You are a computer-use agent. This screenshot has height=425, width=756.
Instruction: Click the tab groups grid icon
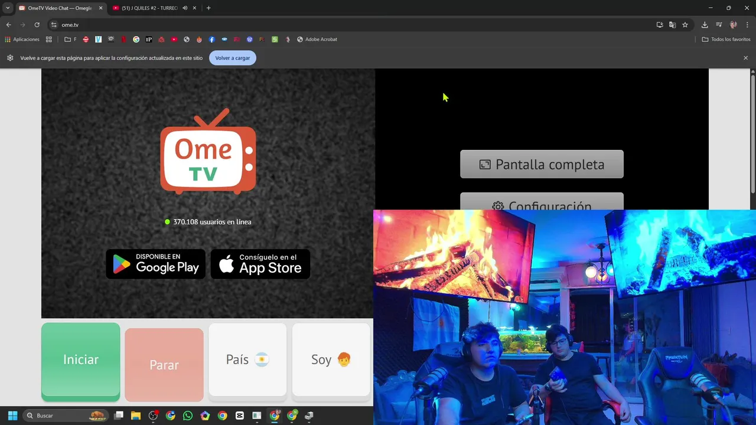coord(49,40)
